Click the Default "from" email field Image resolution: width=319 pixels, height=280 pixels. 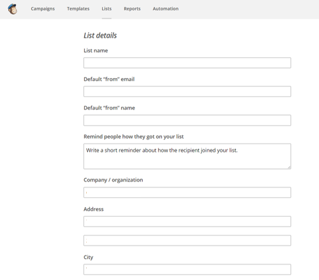pyautogui.click(x=187, y=91)
